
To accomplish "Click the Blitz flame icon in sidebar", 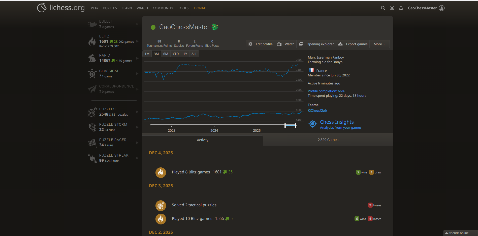I will pos(92,41).
